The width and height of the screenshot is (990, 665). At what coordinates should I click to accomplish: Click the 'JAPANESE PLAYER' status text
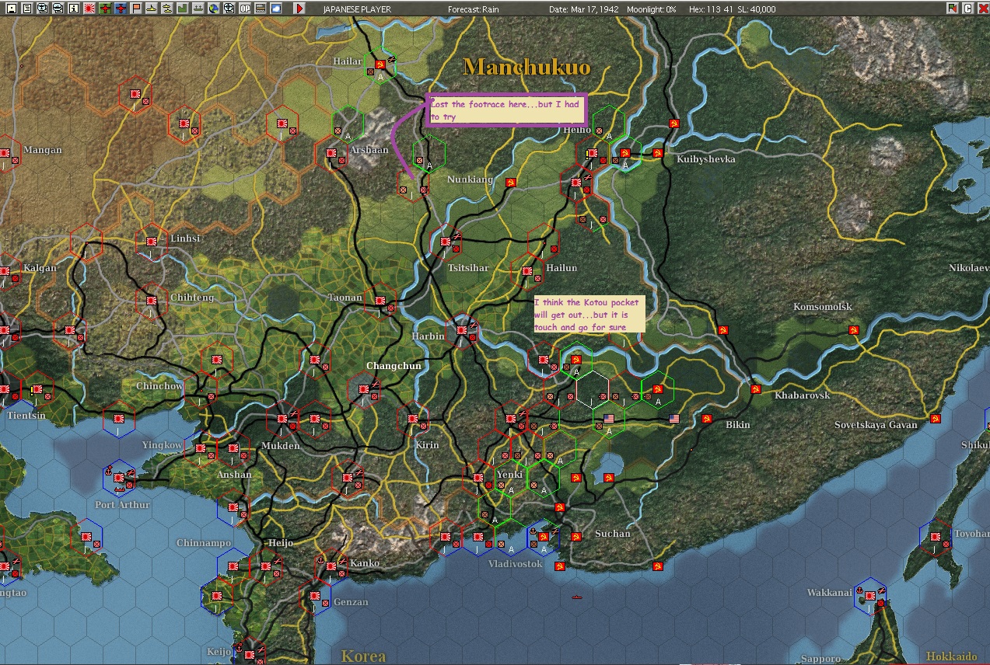(357, 9)
